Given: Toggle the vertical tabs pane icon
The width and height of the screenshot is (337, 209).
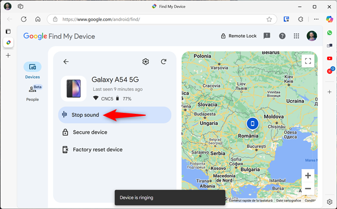Looking at the screenshot, I should 8,31.
